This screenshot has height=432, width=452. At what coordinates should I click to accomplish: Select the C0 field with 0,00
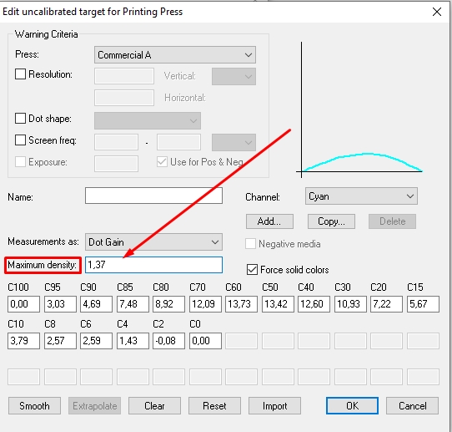(205, 341)
